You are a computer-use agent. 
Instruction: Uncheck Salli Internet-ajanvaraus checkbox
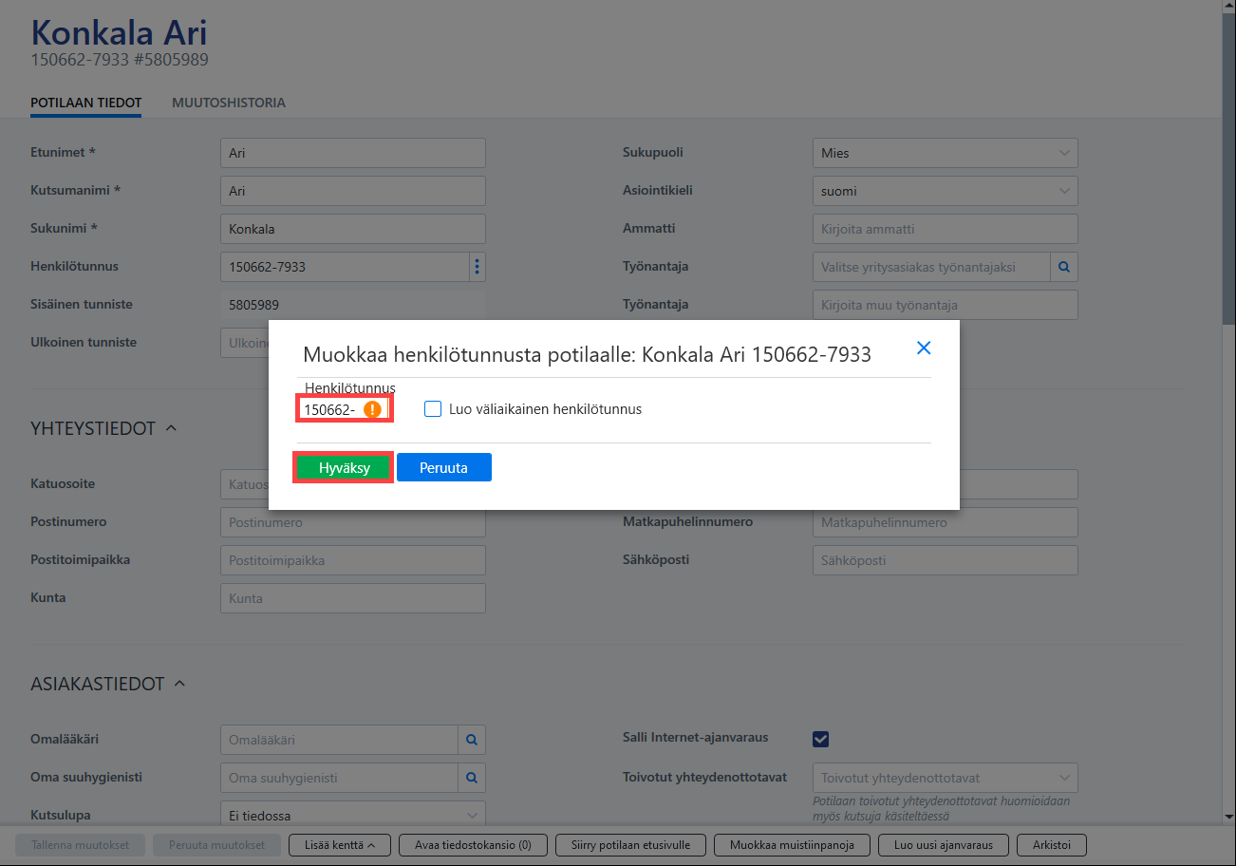[821, 739]
